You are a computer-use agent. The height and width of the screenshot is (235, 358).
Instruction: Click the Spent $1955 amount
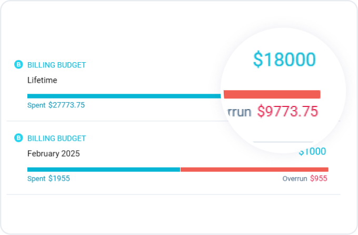pos(59,179)
